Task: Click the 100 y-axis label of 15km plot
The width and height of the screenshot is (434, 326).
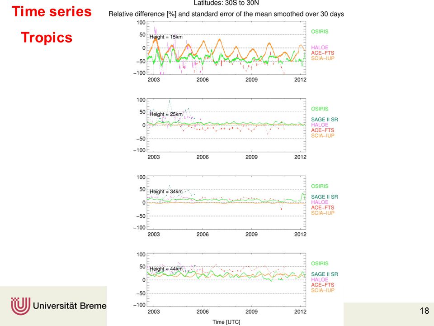Action: (x=141, y=23)
